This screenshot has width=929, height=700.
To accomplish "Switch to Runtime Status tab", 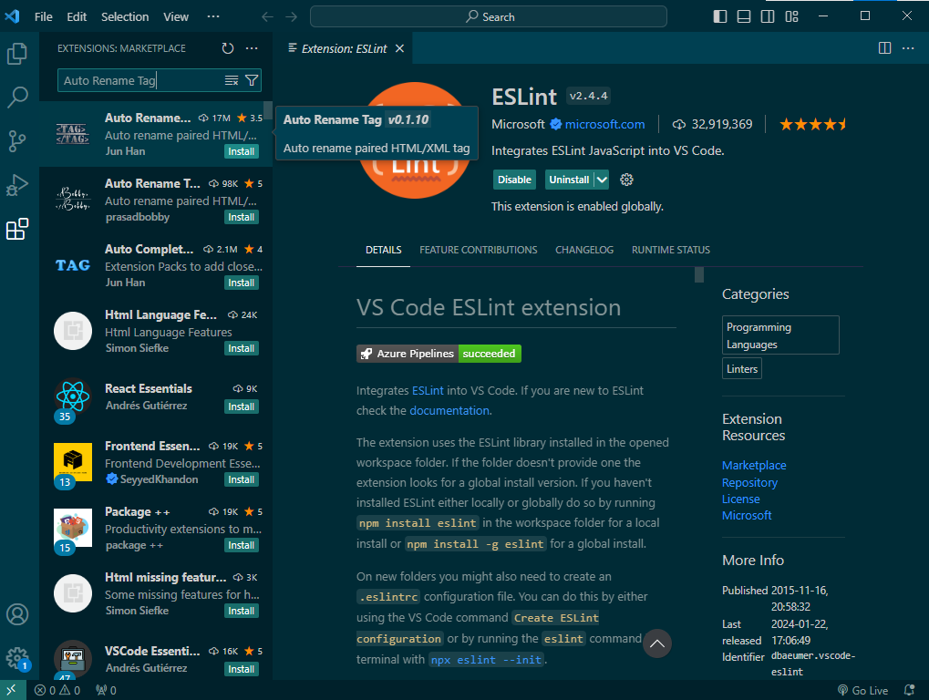I will click(x=671, y=250).
